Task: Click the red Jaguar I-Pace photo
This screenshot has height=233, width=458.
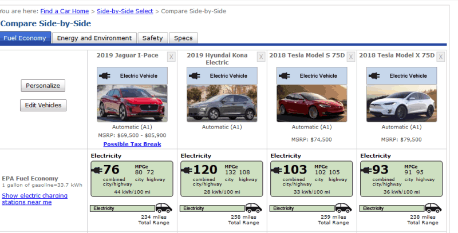Action: click(132, 103)
